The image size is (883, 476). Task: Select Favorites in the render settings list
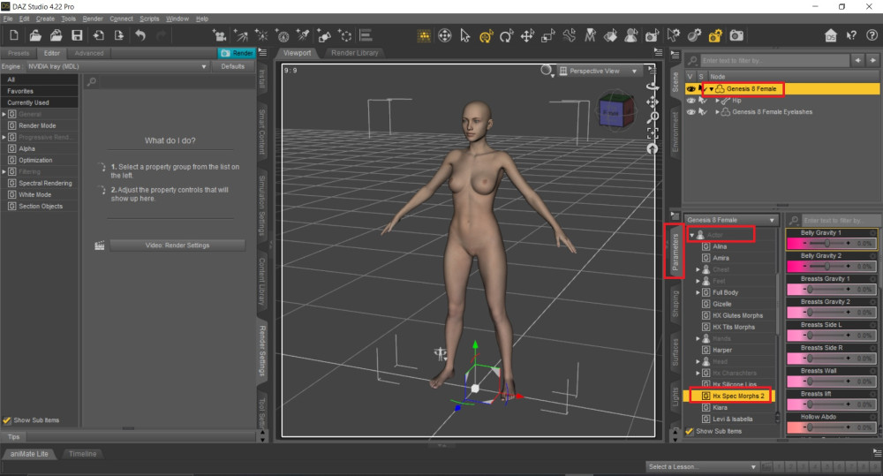click(40, 91)
